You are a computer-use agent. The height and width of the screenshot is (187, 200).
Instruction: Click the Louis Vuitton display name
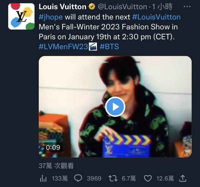pos(62,7)
